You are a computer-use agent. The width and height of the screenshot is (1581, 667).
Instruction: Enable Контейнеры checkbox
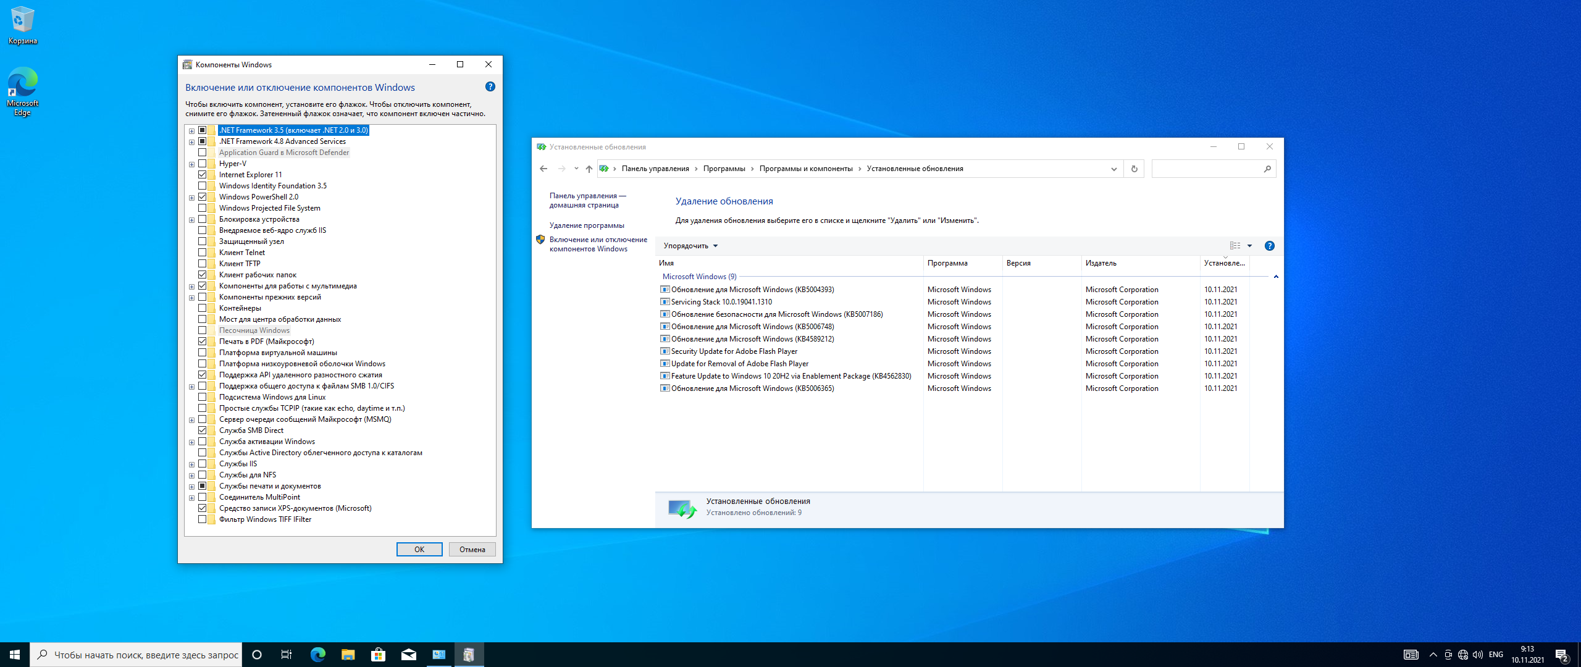coord(202,308)
